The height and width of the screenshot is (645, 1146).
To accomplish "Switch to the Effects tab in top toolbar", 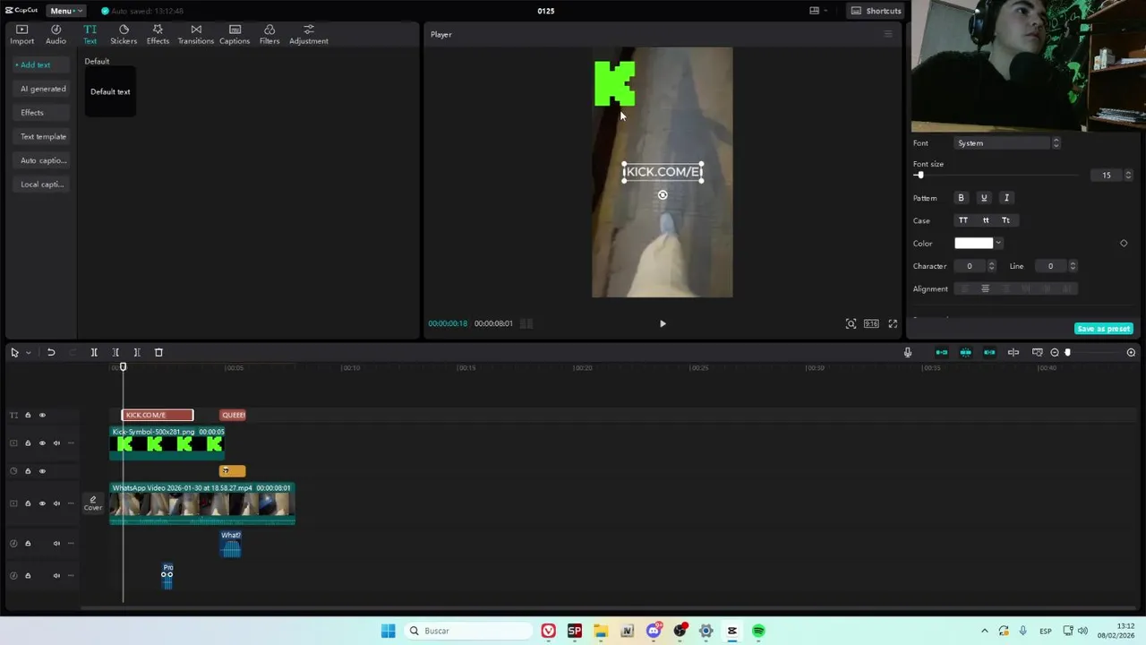I will 158,35.
